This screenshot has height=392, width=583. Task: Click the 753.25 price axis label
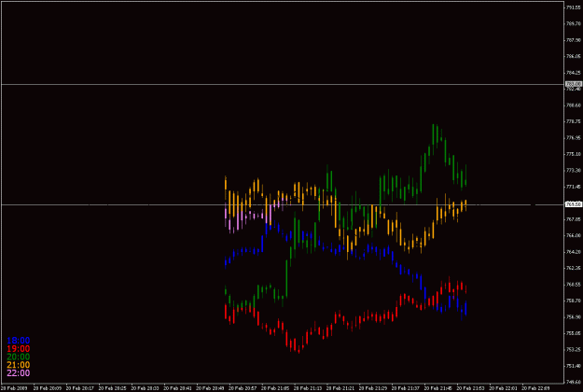pyautogui.click(x=574, y=350)
